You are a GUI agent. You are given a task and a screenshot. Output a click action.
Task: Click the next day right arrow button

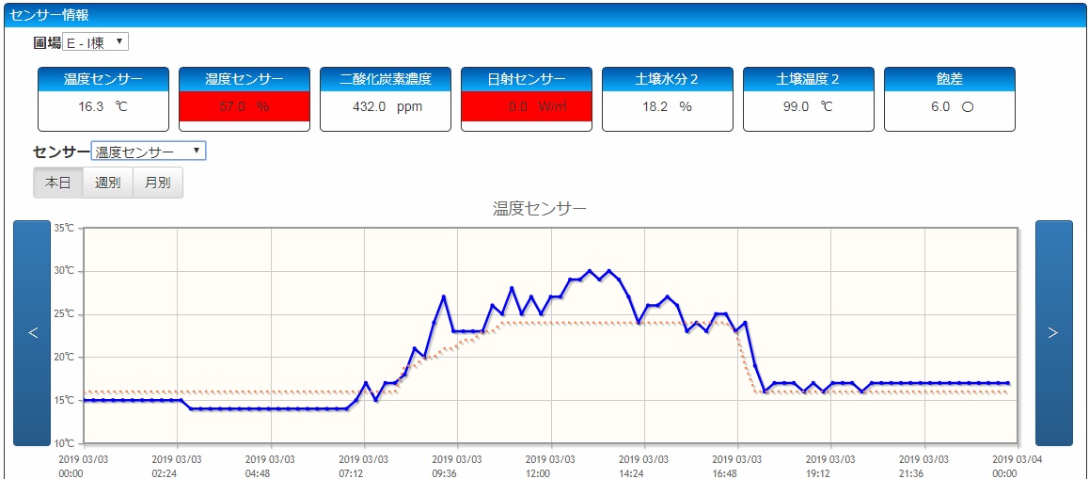1053,333
